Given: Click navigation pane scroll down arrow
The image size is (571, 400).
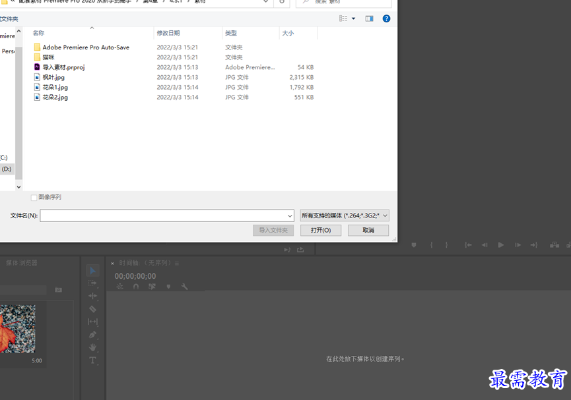Looking at the screenshot, I should (x=19, y=187).
